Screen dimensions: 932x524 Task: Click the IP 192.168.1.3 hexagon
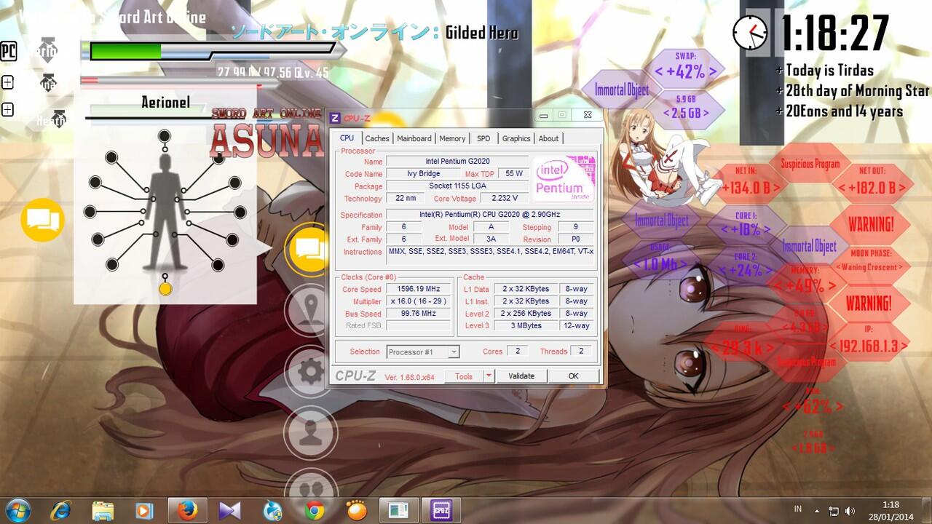869,342
